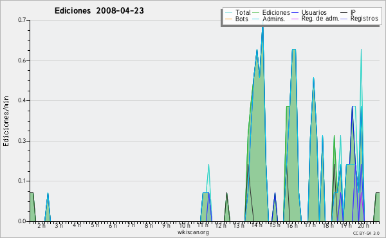Click the '15 h' x-axis label
Viewport: 386px width, 238px height.
pos(275,225)
